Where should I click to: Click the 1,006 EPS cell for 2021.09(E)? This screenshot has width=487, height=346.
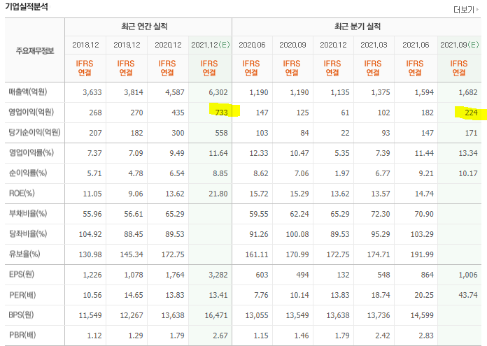click(467, 275)
